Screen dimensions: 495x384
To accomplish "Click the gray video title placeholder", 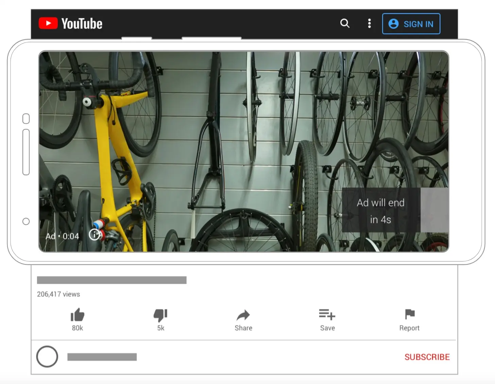I will tap(112, 280).
